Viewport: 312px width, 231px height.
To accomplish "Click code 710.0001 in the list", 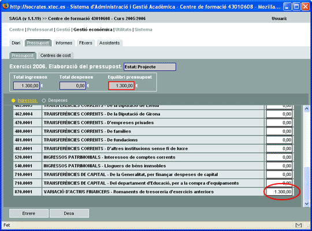I will (x=24, y=174).
